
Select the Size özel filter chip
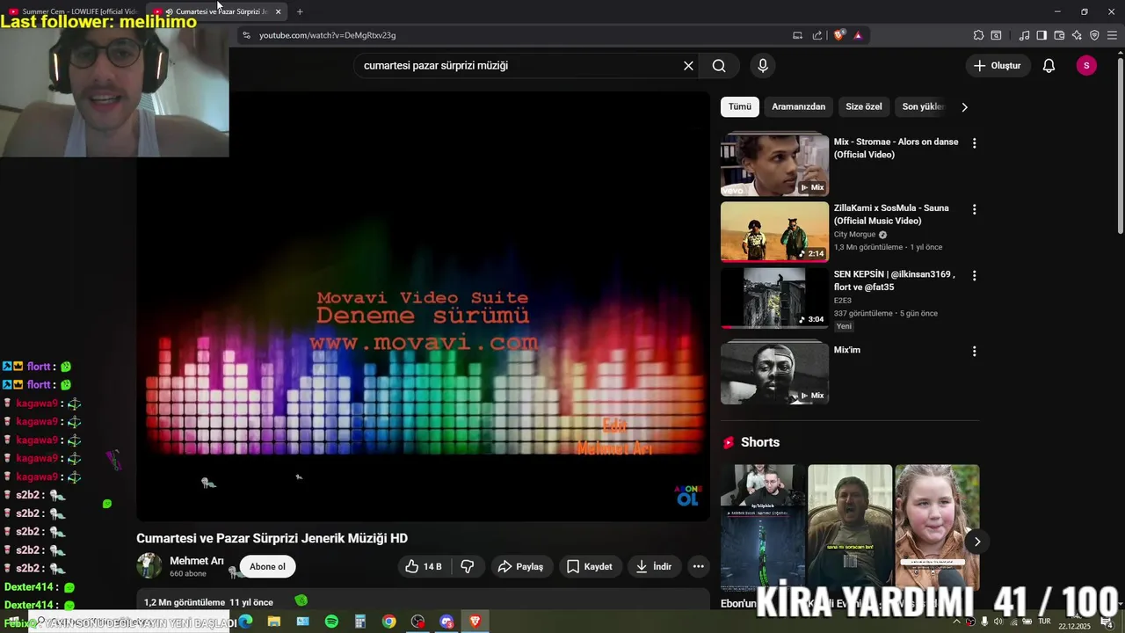863,106
